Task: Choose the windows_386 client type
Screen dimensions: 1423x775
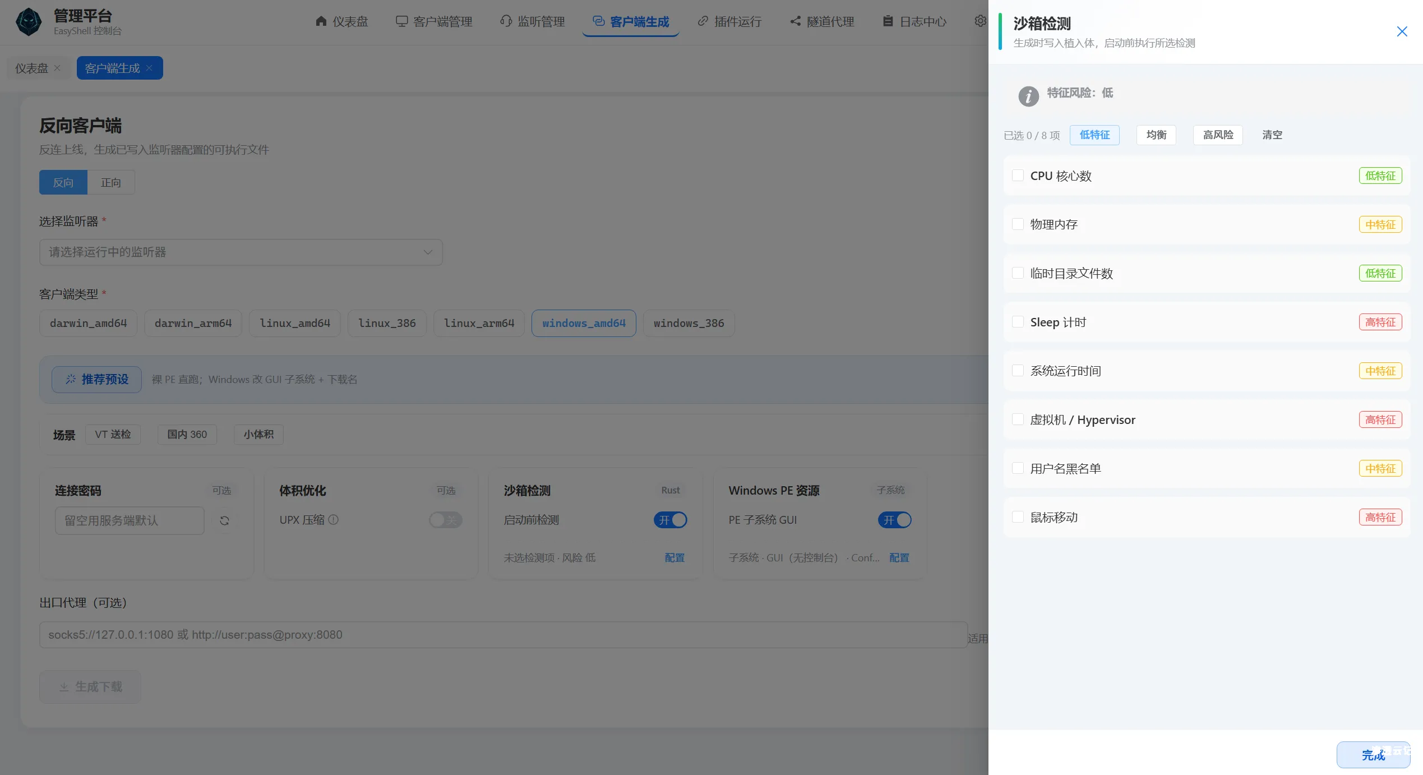Action: (x=689, y=323)
